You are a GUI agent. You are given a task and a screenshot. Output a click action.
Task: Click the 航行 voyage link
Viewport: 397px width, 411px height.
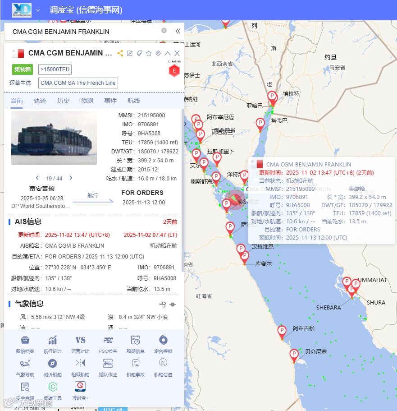93,196
